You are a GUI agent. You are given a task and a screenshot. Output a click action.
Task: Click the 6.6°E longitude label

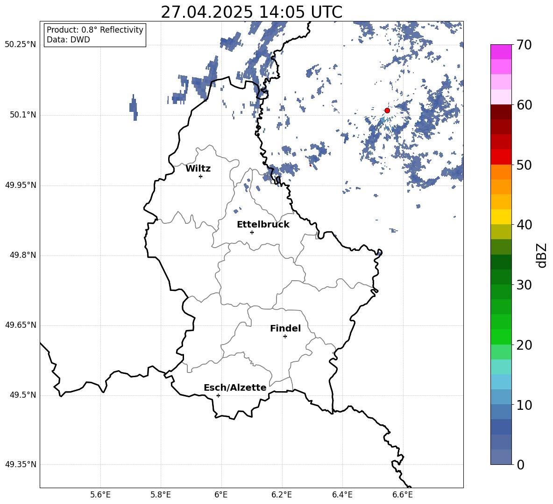pyautogui.click(x=403, y=495)
